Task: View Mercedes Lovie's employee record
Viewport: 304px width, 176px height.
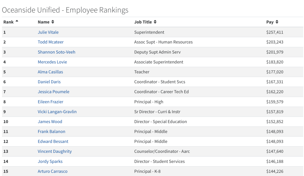Action: pyautogui.click(x=52, y=62)
